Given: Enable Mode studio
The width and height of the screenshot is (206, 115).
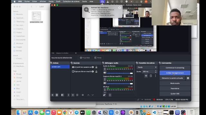Looking at the screenshot, I should point(175,83).
